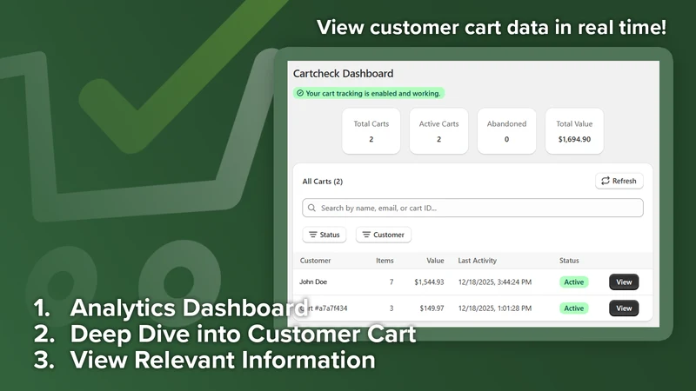The width and height of the screenshot is (696, 391).
Task: Click the items count 3 cell
Action: [x=391, y=308]
